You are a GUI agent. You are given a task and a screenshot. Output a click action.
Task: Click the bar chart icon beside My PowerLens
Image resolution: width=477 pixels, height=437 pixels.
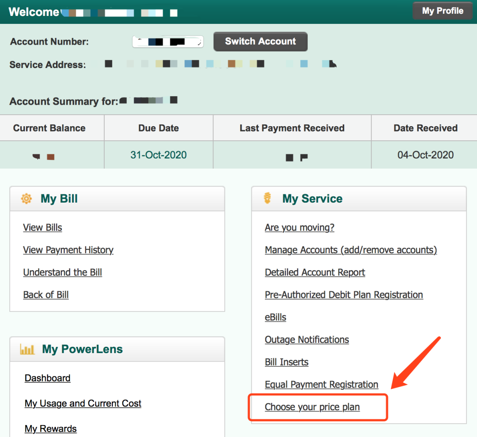pyautogui.click(x=27, y=350)
